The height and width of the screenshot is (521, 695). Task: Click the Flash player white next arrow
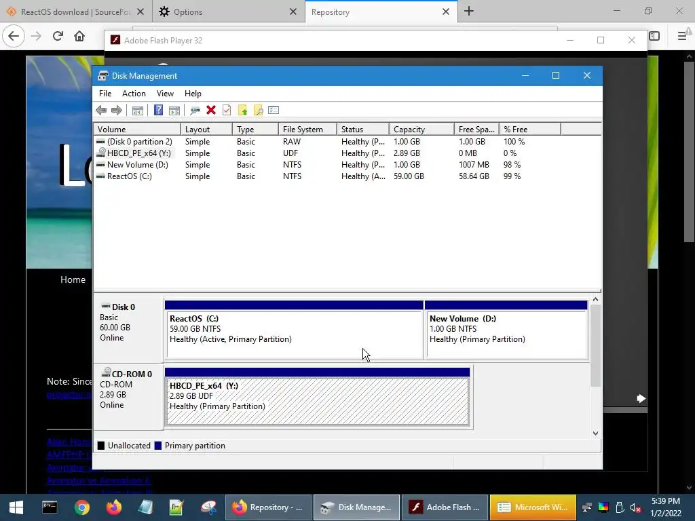[641, 398]
